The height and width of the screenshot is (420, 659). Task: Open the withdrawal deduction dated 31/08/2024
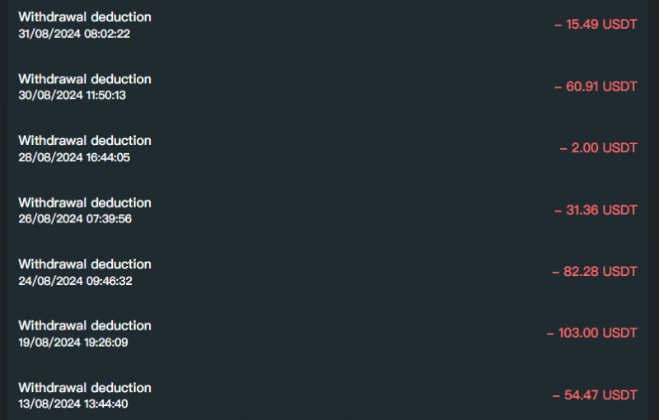tap(85, 17)
